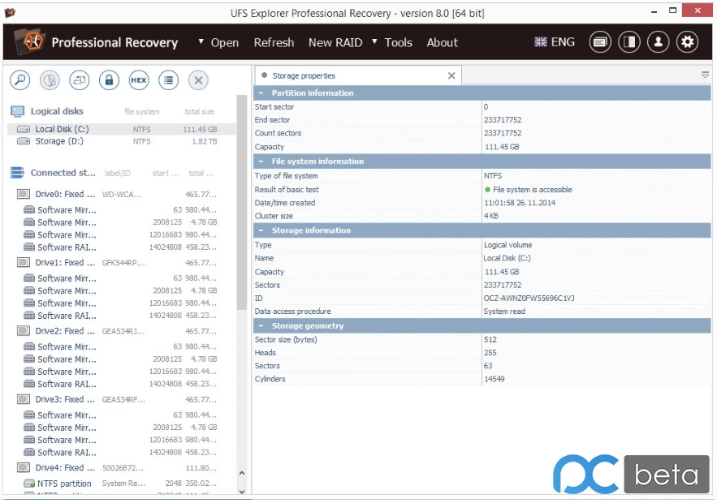The height and width of the screenshot is (503, 717).
Task: Click the Open menu item
Action: point(225,42)
